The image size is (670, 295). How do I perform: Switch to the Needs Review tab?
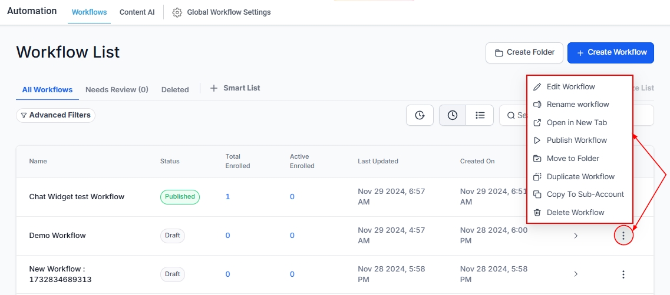tap(117, 90)
